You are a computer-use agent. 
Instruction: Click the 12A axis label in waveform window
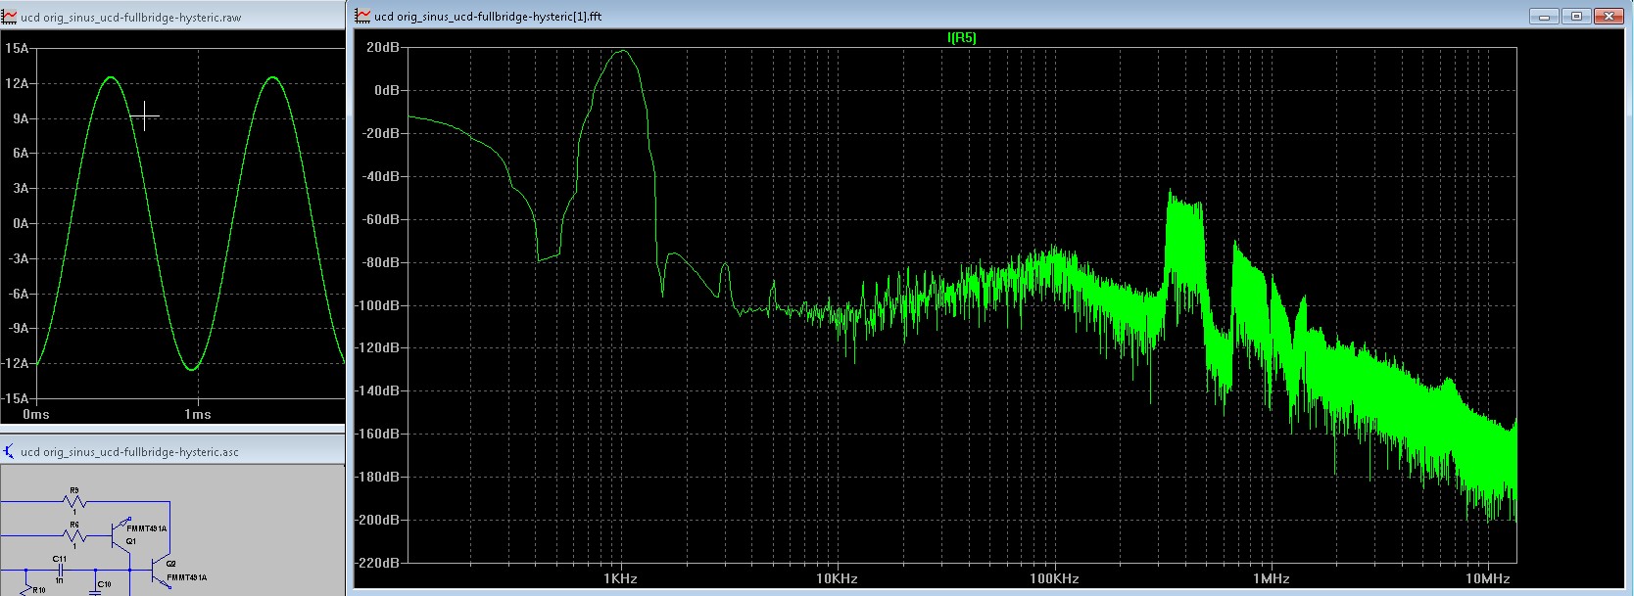point(17,83)
